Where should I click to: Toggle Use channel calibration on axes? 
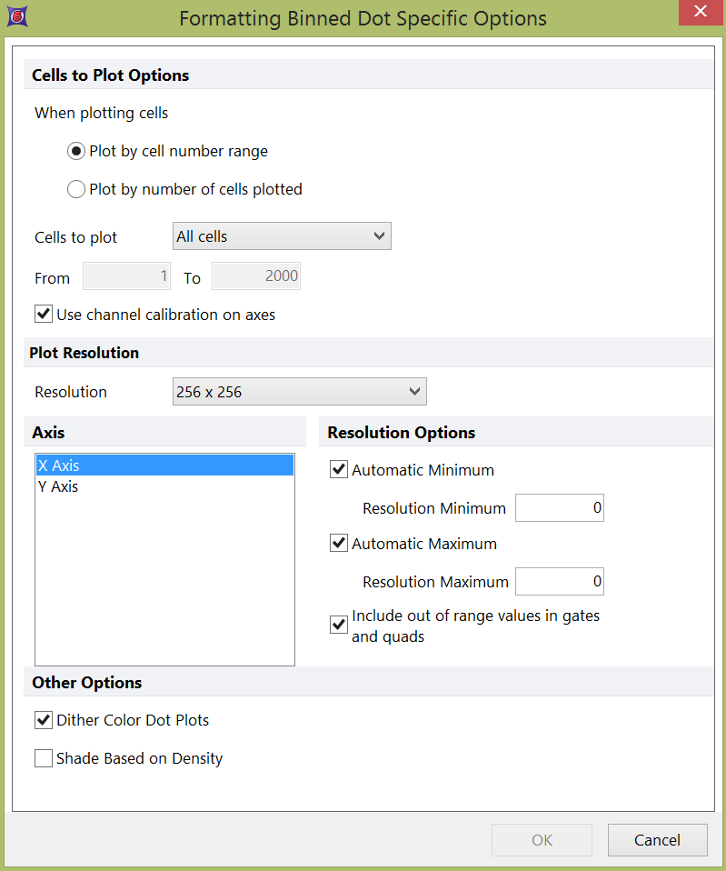coord(44,315)
